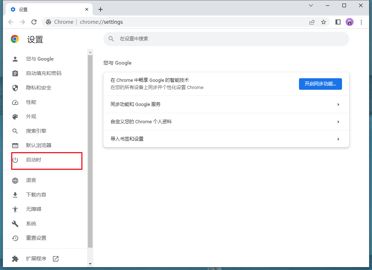The width and height of the screenshot is (372, 270).
Task: Click the browser back arrow
Action: 11,22
